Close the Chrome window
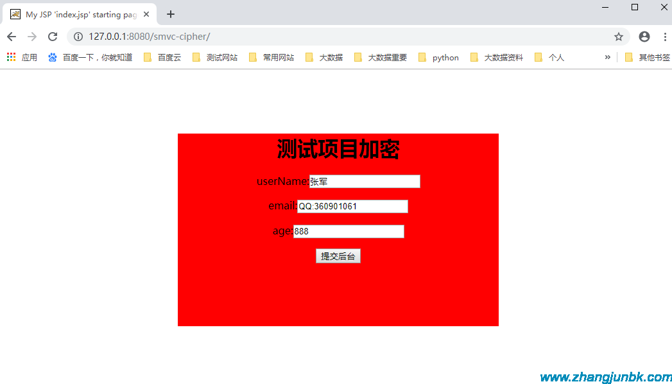Viewport: 672px width, 384px height. [664, 7]
